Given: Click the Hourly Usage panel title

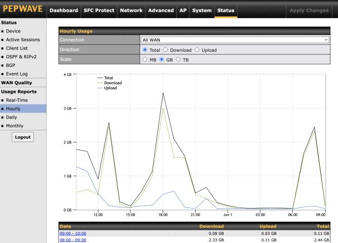Looking at the screenshot, I should tap(76, 31).
